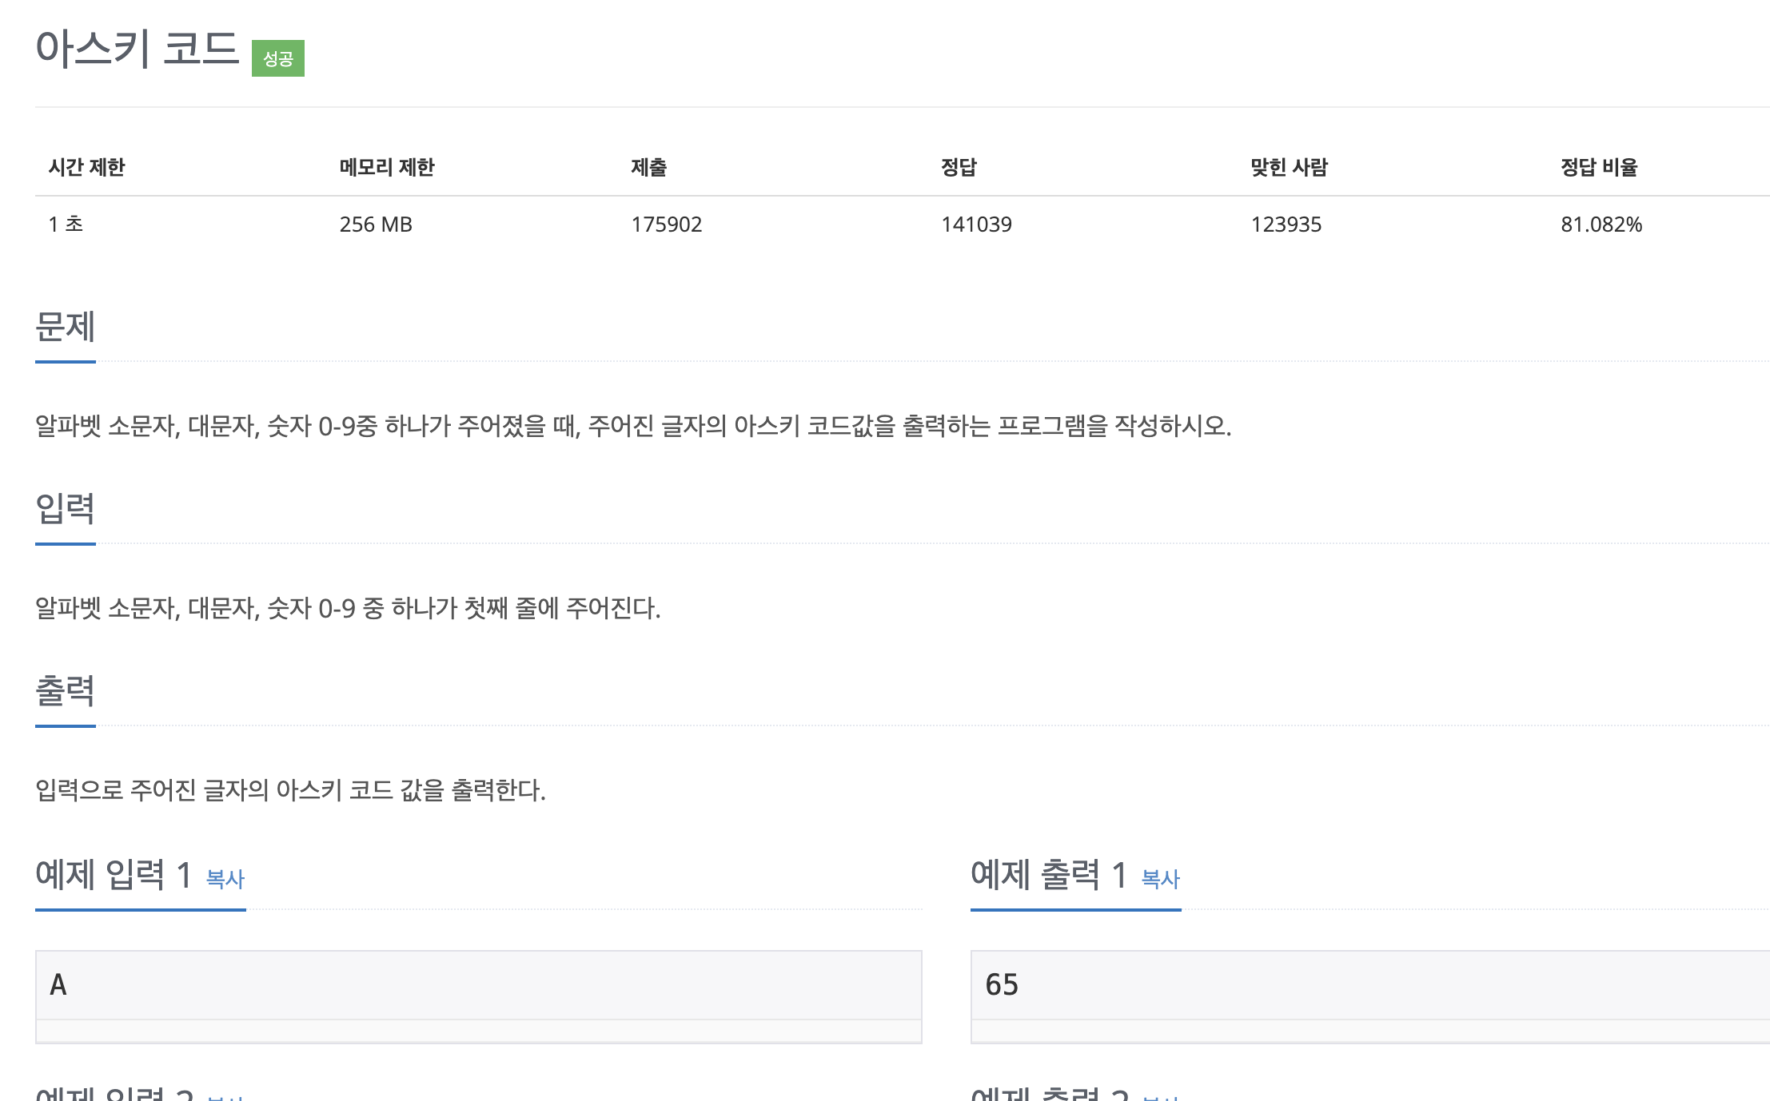
Task: Copy the 예제 입력 1 sample text
Action: [x=225, y=879]
